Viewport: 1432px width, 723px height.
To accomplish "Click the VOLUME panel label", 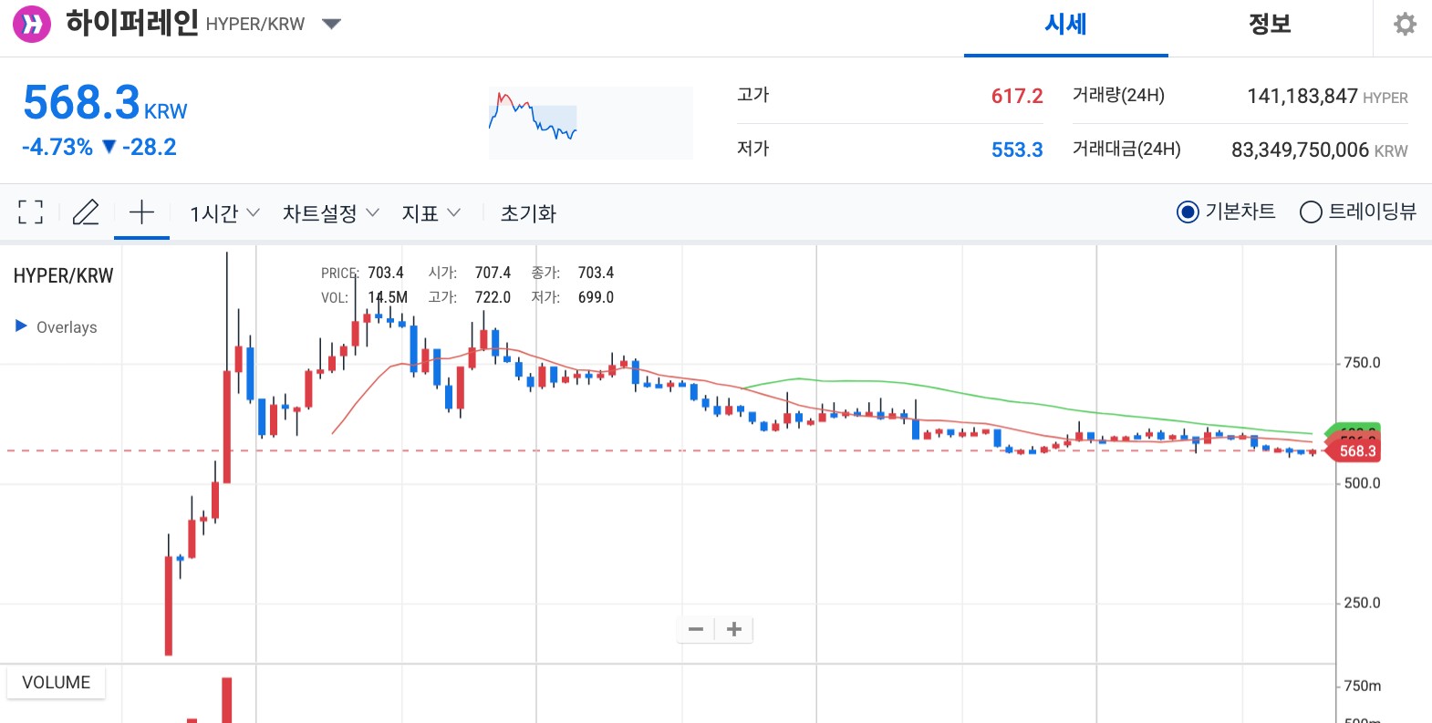I will pos(56,682).
